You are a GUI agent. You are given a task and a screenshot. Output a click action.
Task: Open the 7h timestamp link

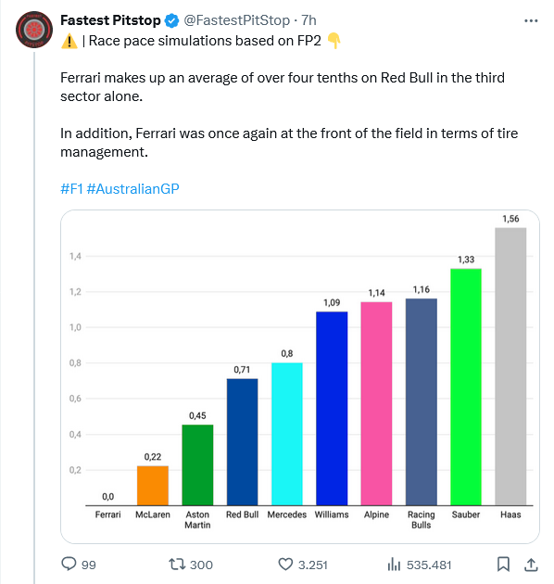pyautogui.click(x=309, y=20)
